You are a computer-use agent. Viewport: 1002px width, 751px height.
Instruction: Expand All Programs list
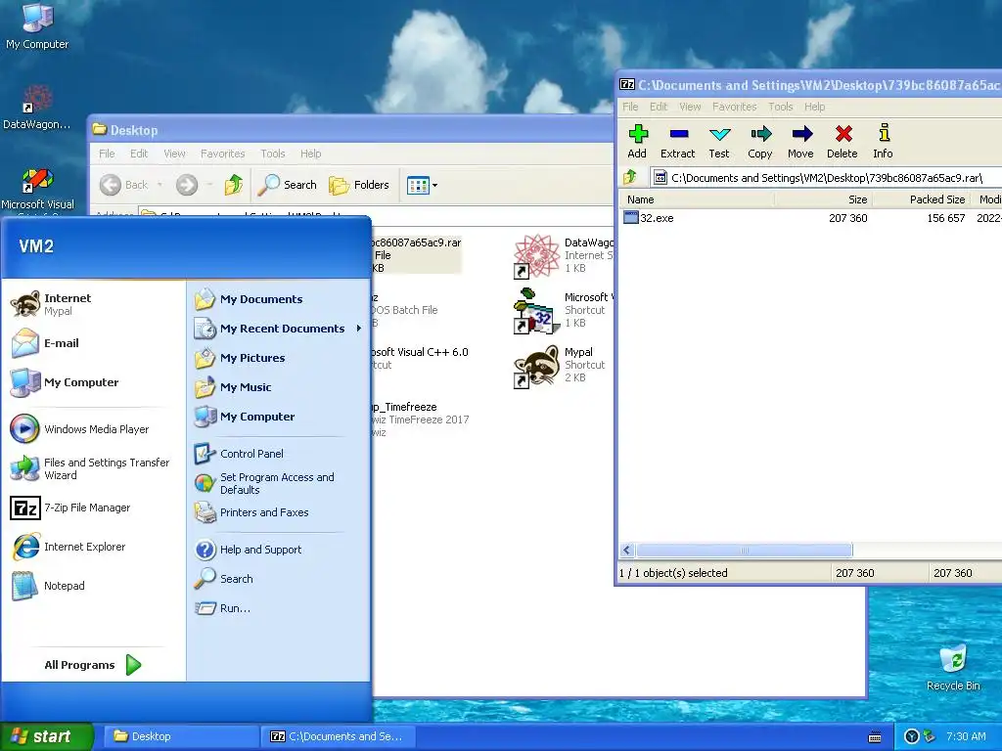(x=93, y=665)
